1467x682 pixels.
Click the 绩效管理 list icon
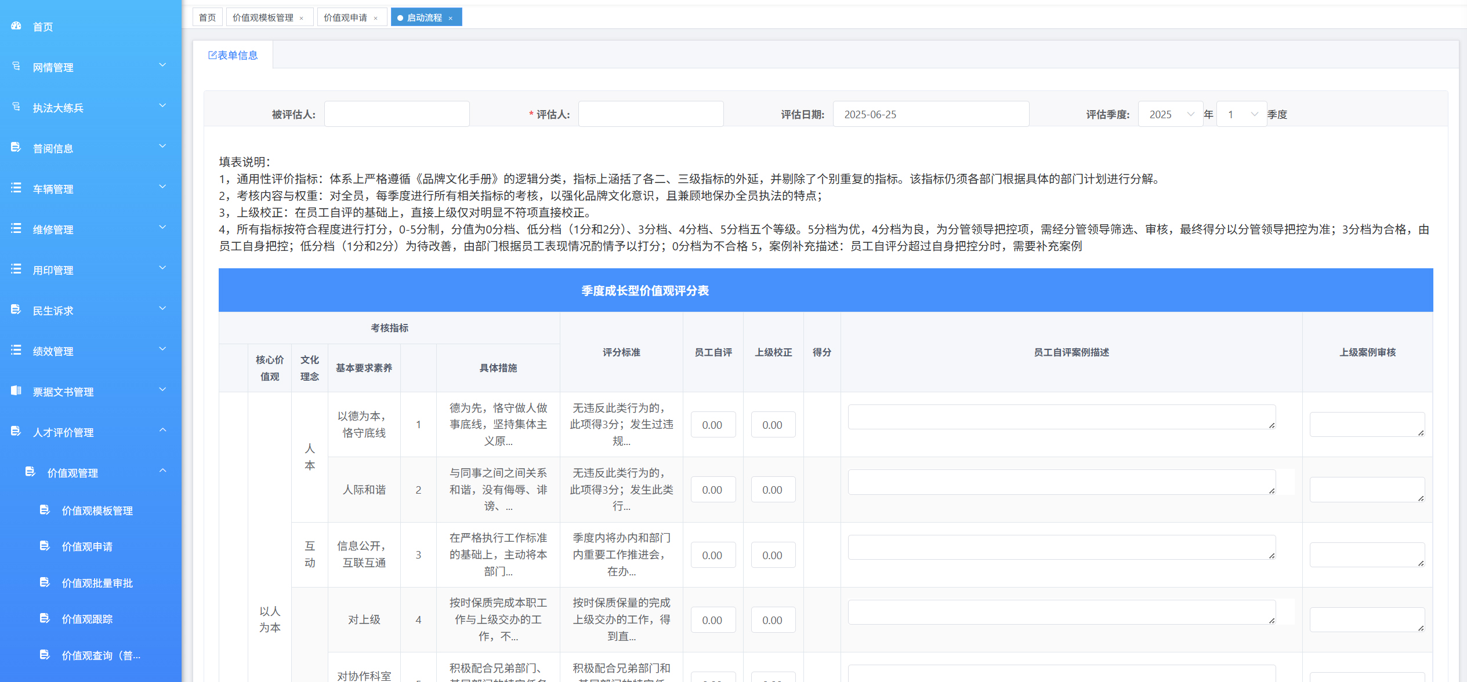pyautogui.click(x=16, y=351)
